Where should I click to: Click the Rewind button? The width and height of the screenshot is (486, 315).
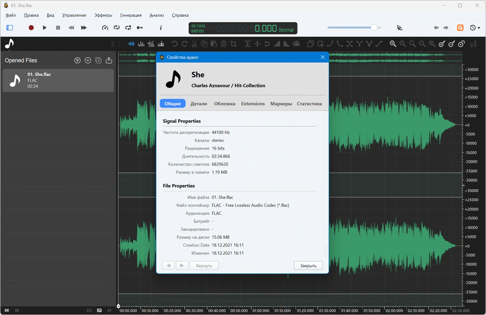pos(71,28)
